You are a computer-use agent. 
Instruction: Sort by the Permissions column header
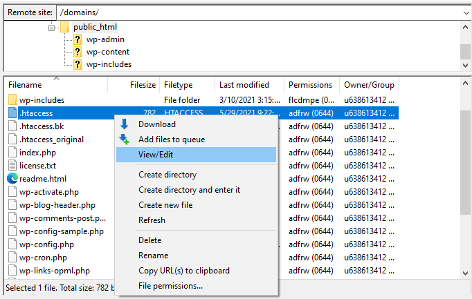310,85
